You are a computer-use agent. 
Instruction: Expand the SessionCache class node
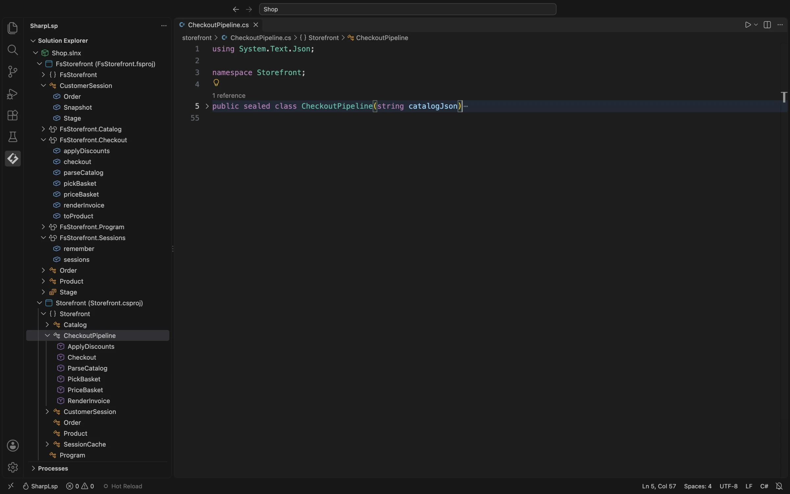pos(47,444)
